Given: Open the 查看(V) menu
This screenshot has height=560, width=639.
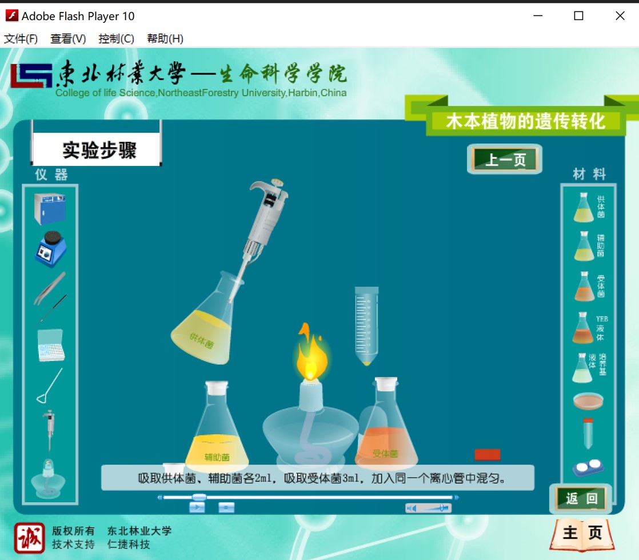Looking at the screenshot, I should point(68,39).
